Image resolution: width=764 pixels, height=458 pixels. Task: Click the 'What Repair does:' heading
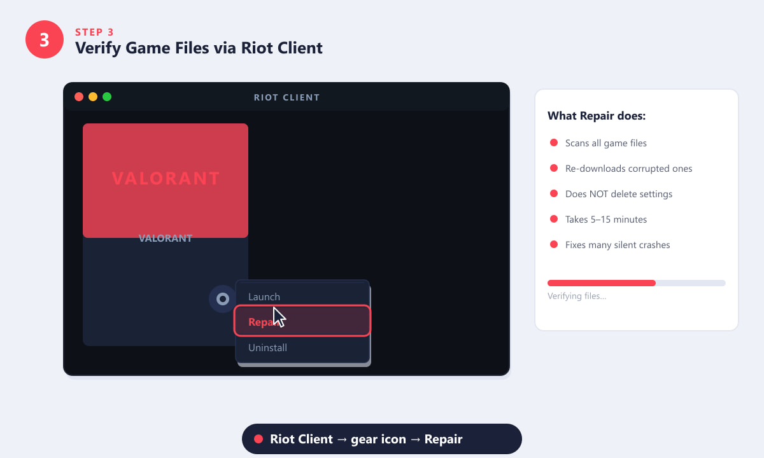[x=597, y=116]
